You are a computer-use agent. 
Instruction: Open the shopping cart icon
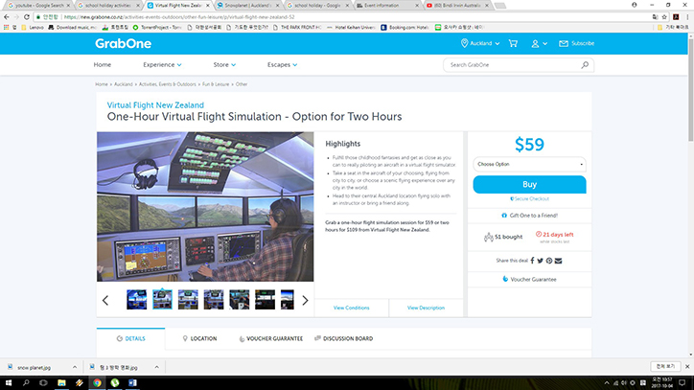click(513, 43)
